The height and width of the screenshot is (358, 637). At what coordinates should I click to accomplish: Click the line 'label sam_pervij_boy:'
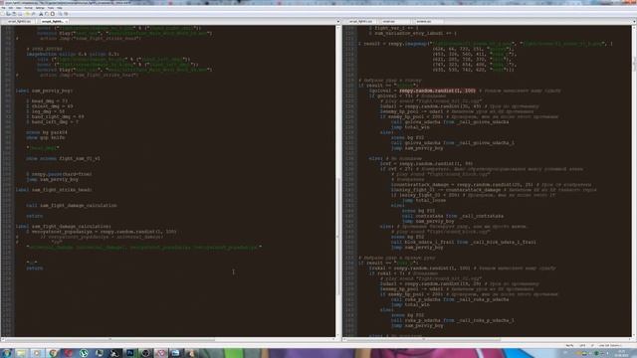44,90
